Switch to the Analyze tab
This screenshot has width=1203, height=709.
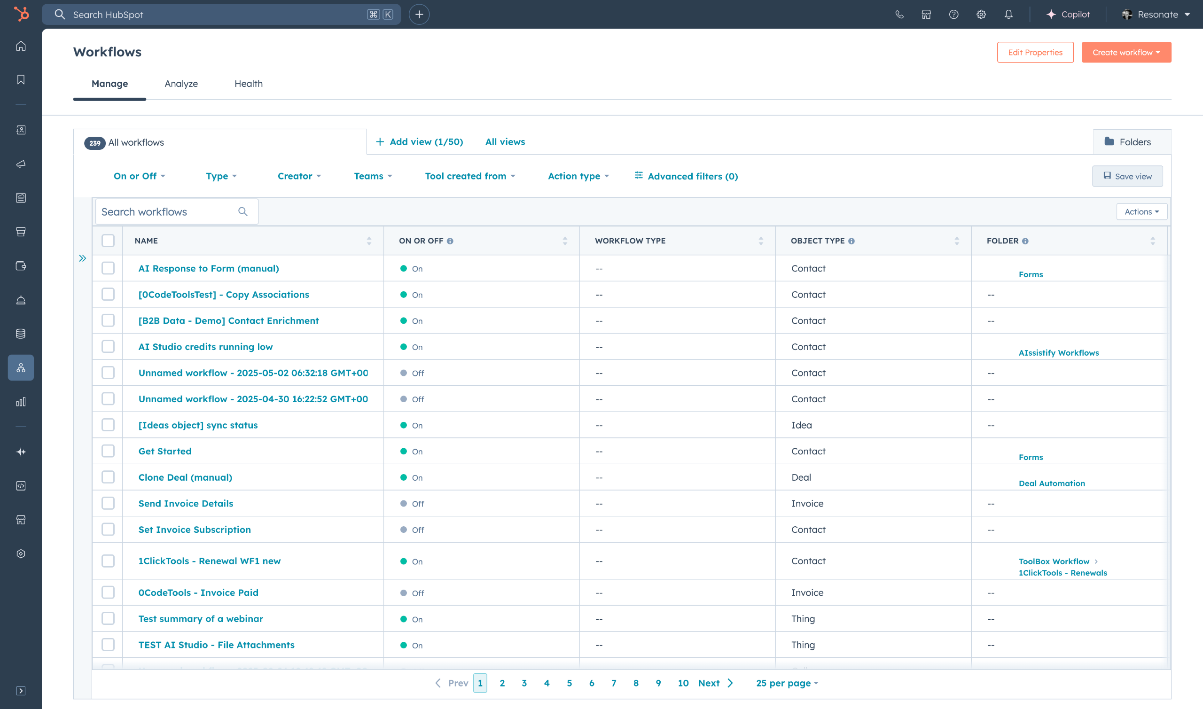coord(181,84)
